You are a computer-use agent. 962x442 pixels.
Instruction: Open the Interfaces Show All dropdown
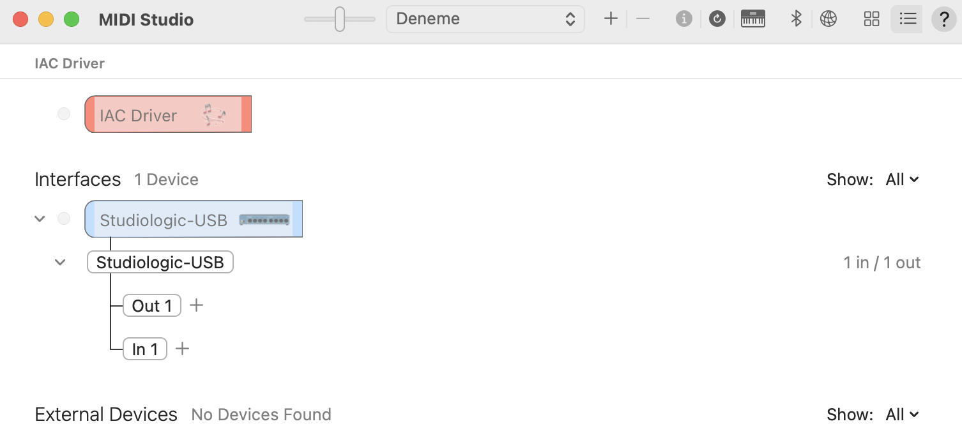click(x=902, y=179)
